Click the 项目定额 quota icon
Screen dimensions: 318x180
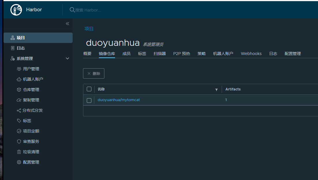19,131
